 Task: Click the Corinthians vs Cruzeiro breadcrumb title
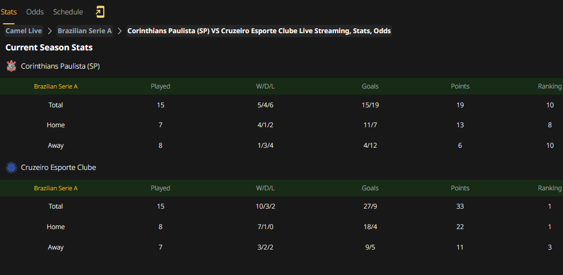click(259, 31)
